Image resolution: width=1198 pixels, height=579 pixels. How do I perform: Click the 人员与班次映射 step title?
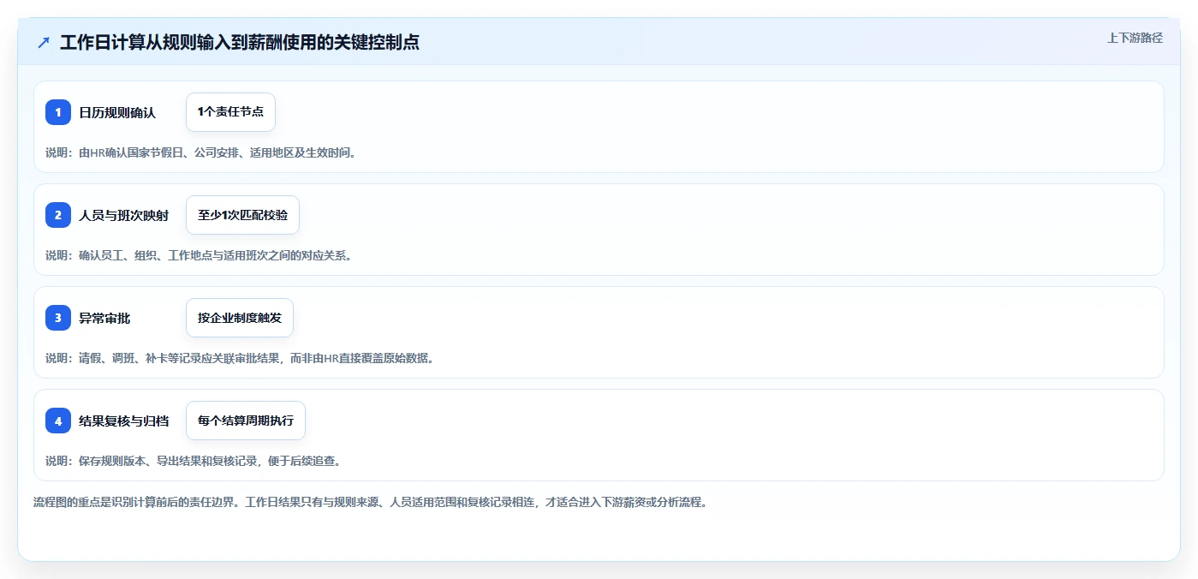123,215
